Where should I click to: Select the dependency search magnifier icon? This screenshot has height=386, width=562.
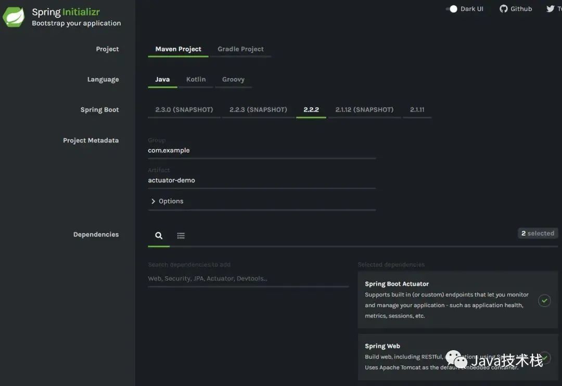pos(159,235)
